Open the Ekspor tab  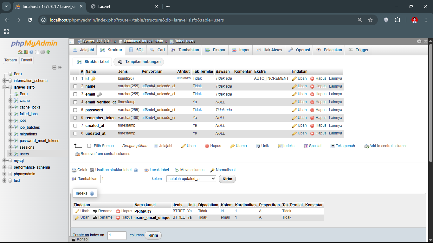click(216, 50)
